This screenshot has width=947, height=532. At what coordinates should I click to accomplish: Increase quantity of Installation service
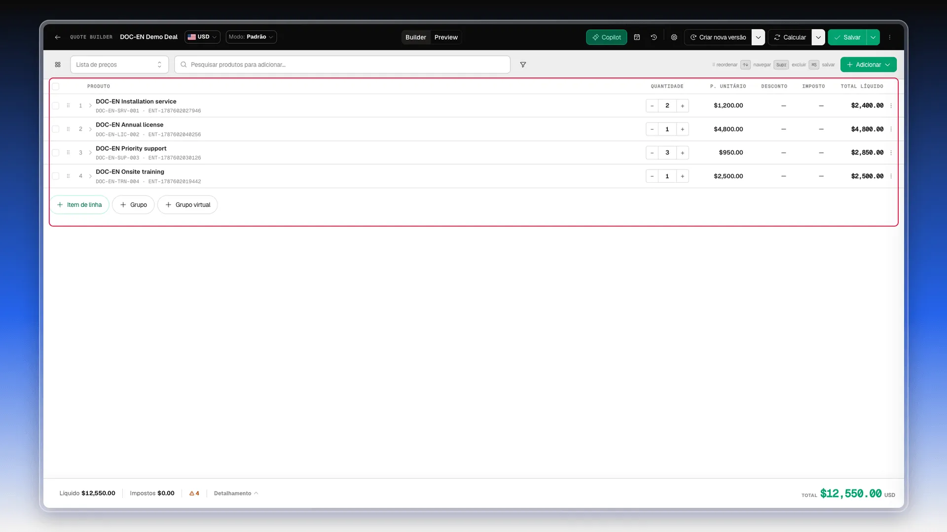pyautogui.click(x=683, y=106)
